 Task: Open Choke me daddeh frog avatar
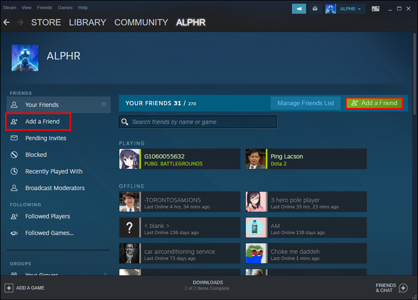(255, 253)
